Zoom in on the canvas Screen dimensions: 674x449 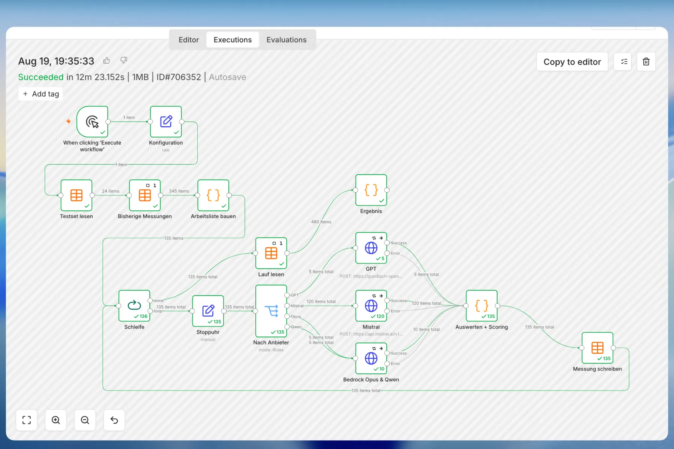(56, 420)
